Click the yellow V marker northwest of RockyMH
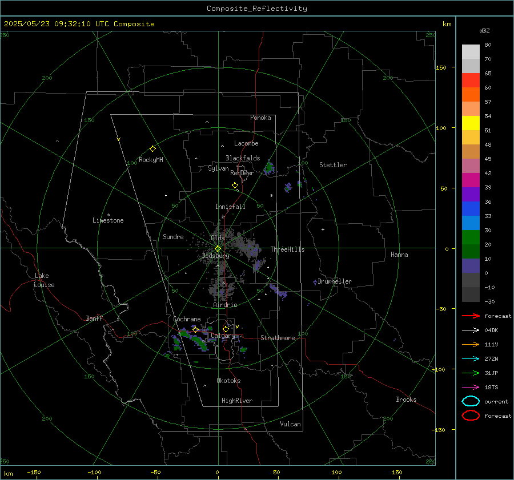The width and height of the screenshot is (514, 480). (119, 139)
